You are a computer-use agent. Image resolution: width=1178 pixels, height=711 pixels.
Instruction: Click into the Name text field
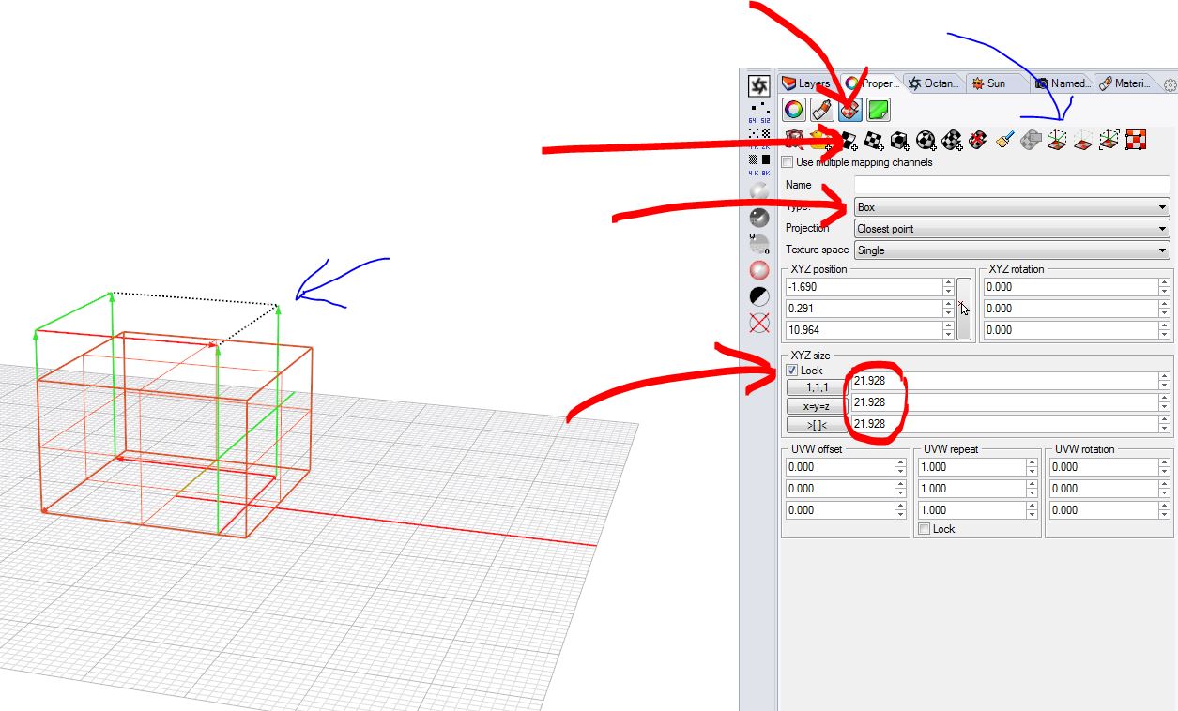(x=1012, y=185)
